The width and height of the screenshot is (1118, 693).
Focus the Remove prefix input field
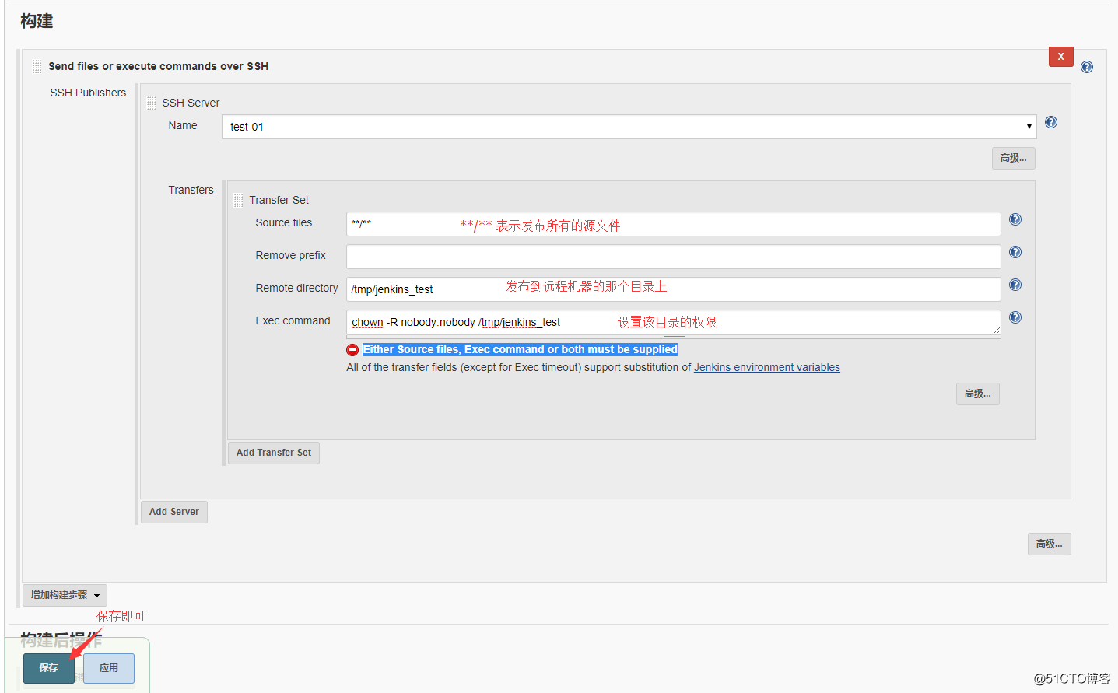[673, 257]
